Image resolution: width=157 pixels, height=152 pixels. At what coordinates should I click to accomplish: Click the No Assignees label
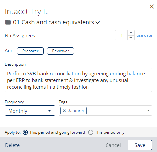coord(20,36)
